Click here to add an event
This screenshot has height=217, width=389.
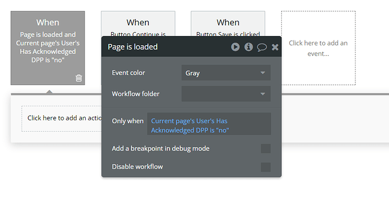point(319,48)
